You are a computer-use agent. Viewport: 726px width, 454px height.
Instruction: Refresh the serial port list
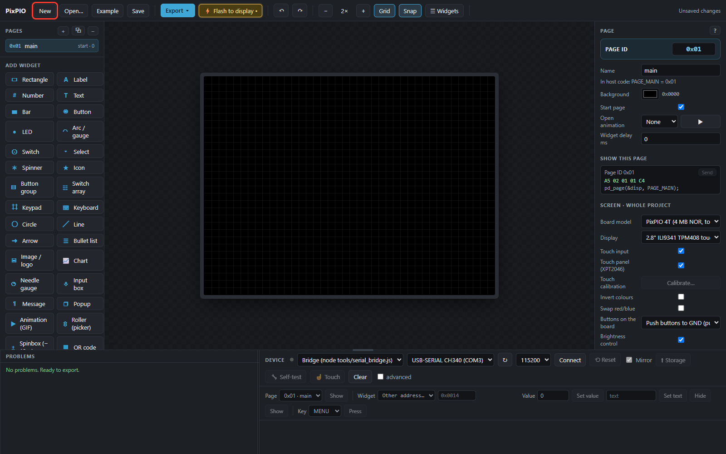pos(505,360)
